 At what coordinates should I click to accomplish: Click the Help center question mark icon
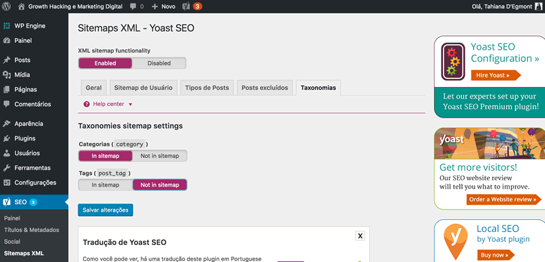coord(87,104)
